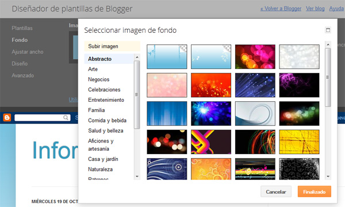Click the orange Blogger logo icon
The image size is (345, 207).
(x=7, y=117)
